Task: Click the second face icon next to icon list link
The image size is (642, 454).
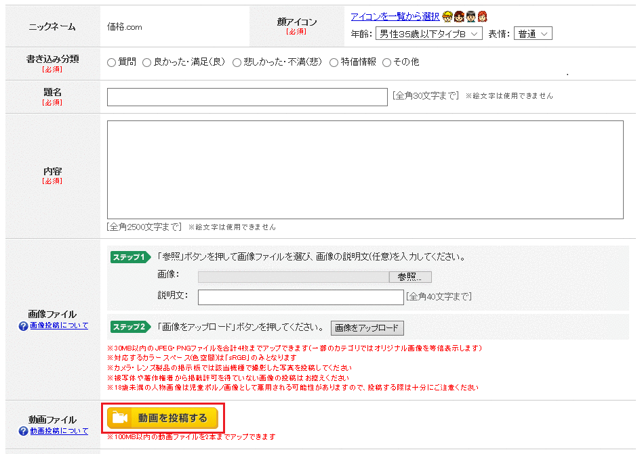Action: 459,16
